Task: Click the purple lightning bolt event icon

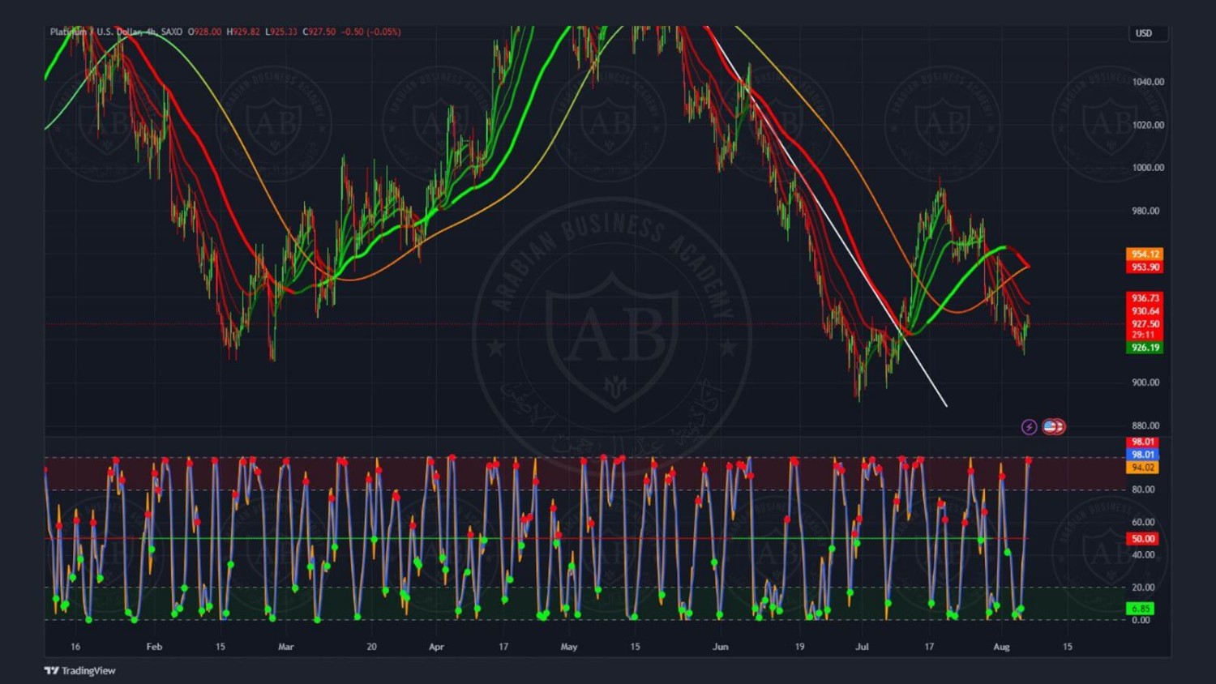Action: tap(1029, 426)
